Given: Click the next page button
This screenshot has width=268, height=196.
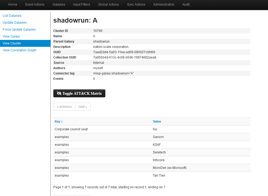Looking at the screenshot, I should 83,107.
